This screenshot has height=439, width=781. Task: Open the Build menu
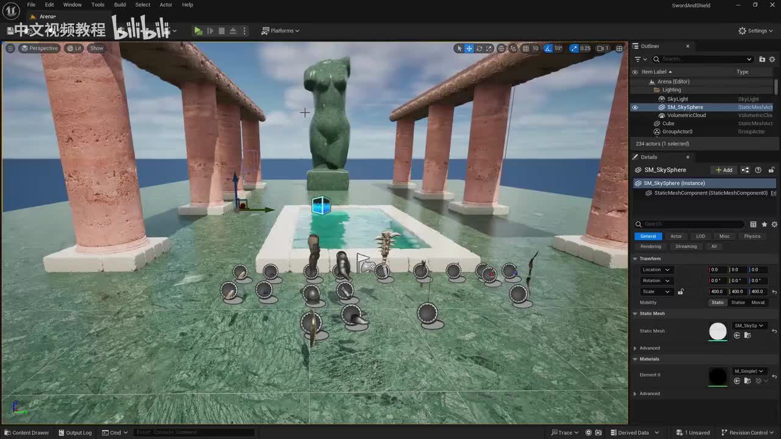pyautogui.click(x=120, y=5)
